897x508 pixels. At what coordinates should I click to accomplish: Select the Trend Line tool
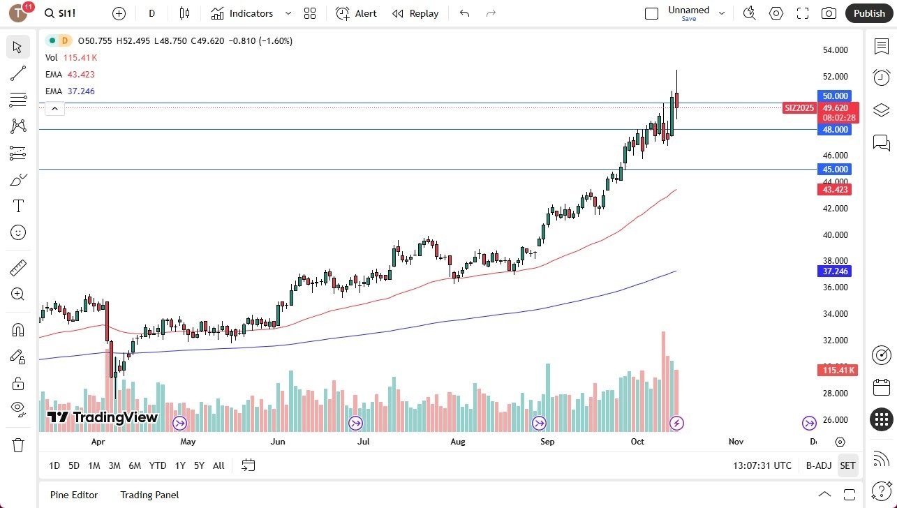pos(17,73)
